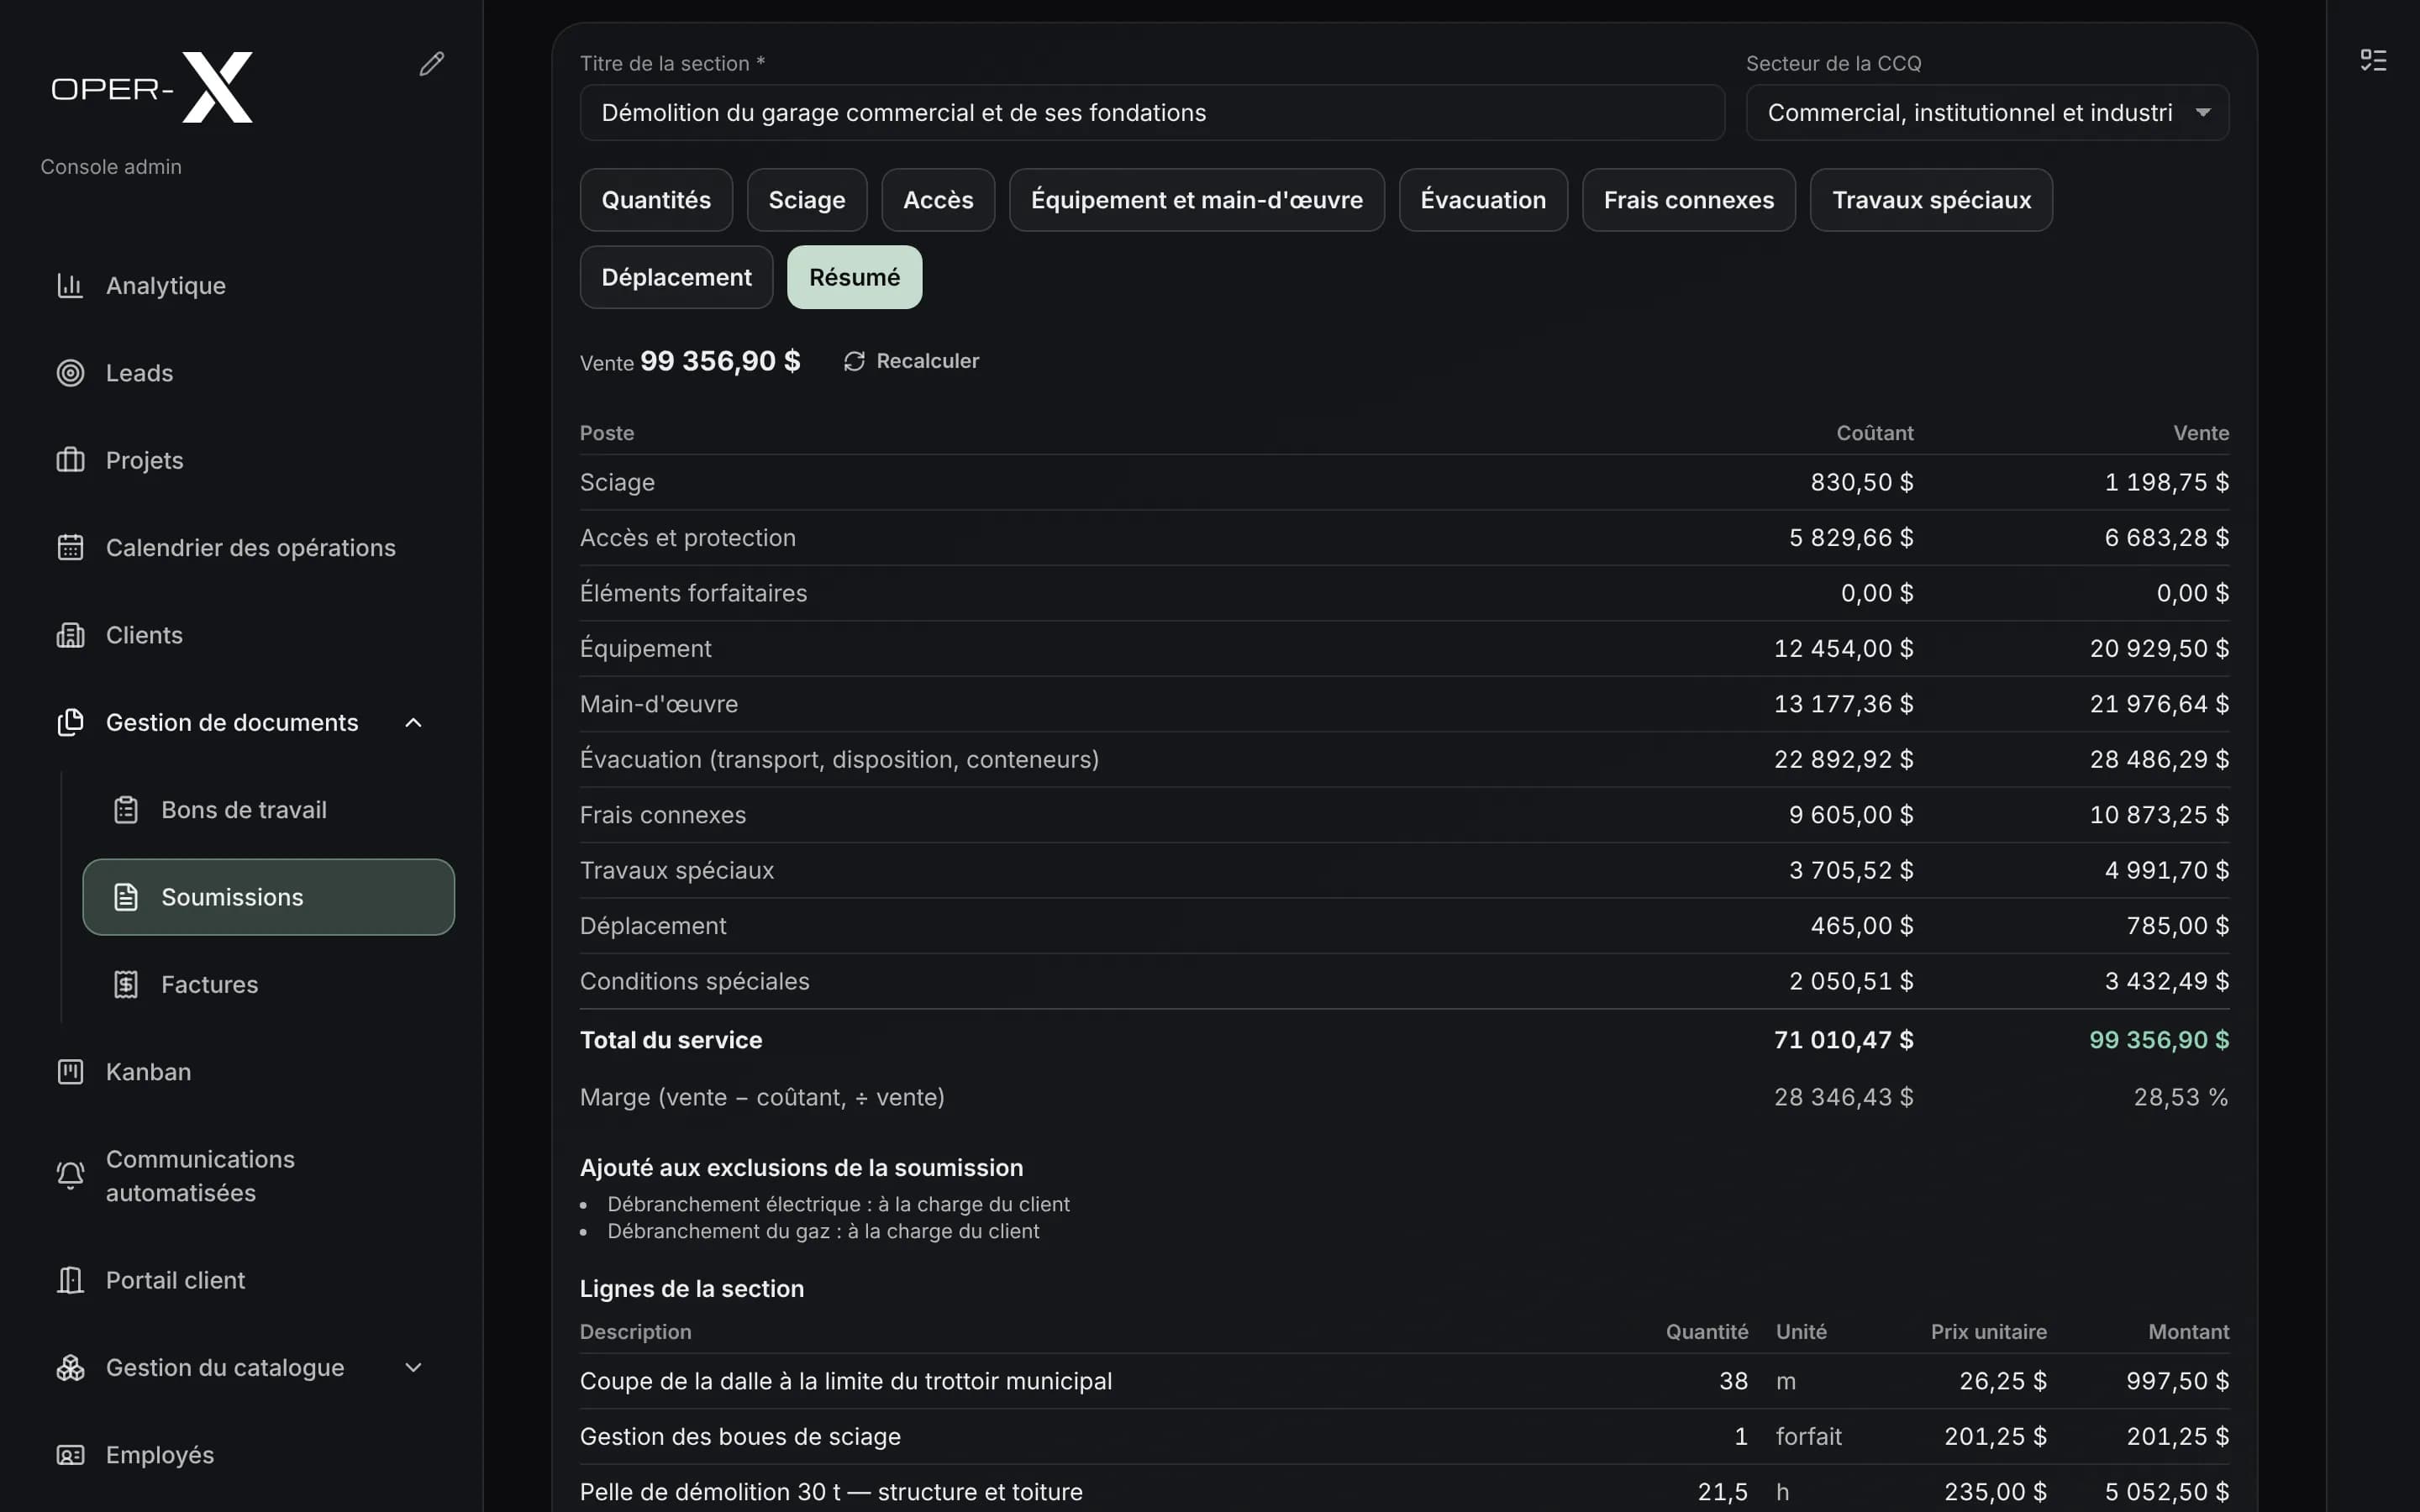The width and height of the screenshot is (2420, 1512).
Task: Click the Gestion du catalogue blocks icon
Action: [x=70, y=1367]
